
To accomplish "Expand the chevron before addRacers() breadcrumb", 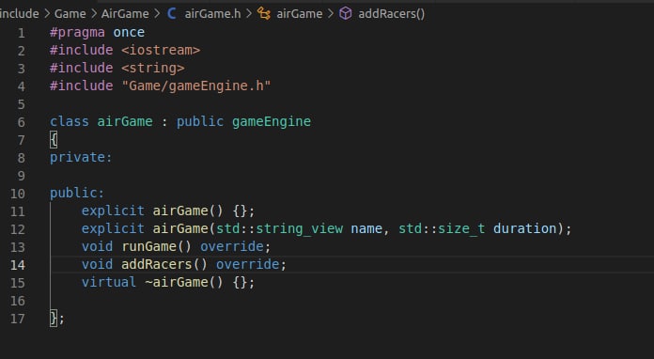I will pos(331,14).
